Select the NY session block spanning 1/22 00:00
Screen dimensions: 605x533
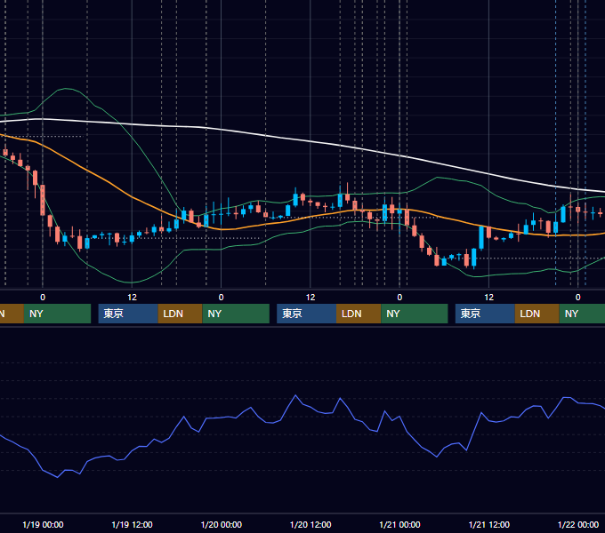click(582, 314)
